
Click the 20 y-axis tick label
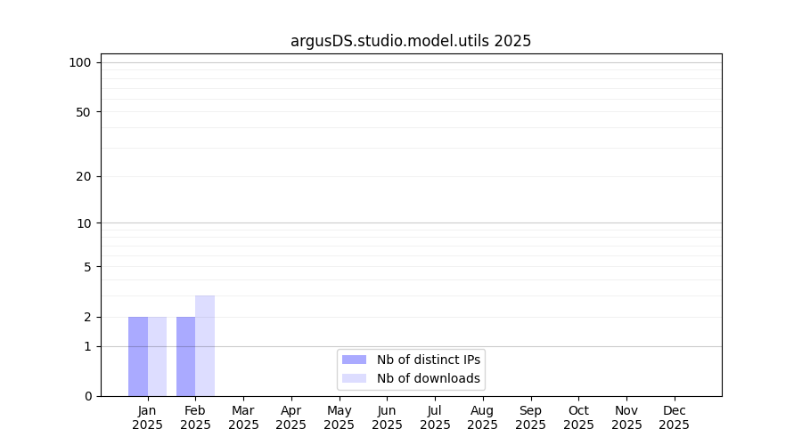84,176
